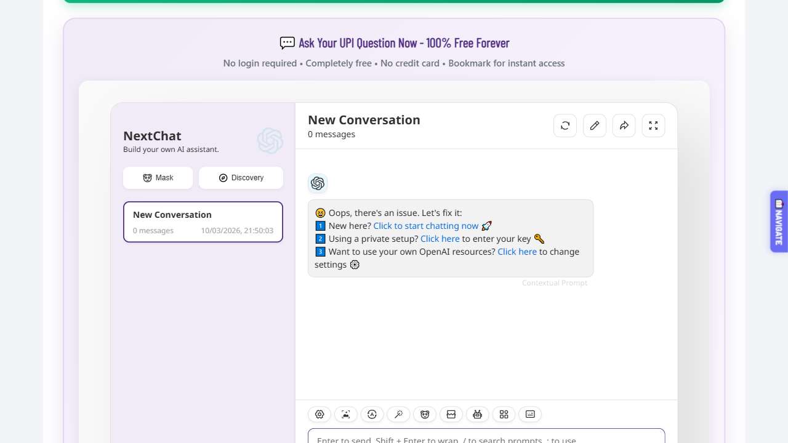Open the Mask button in sidebar
788x443 pixels.
click(158, 178)
